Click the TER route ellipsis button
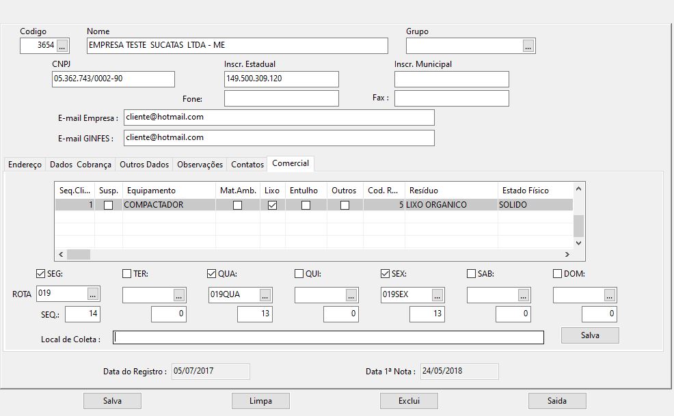This screenshot has height=416, width=674. pyautogui.click(x=179, y=295)
